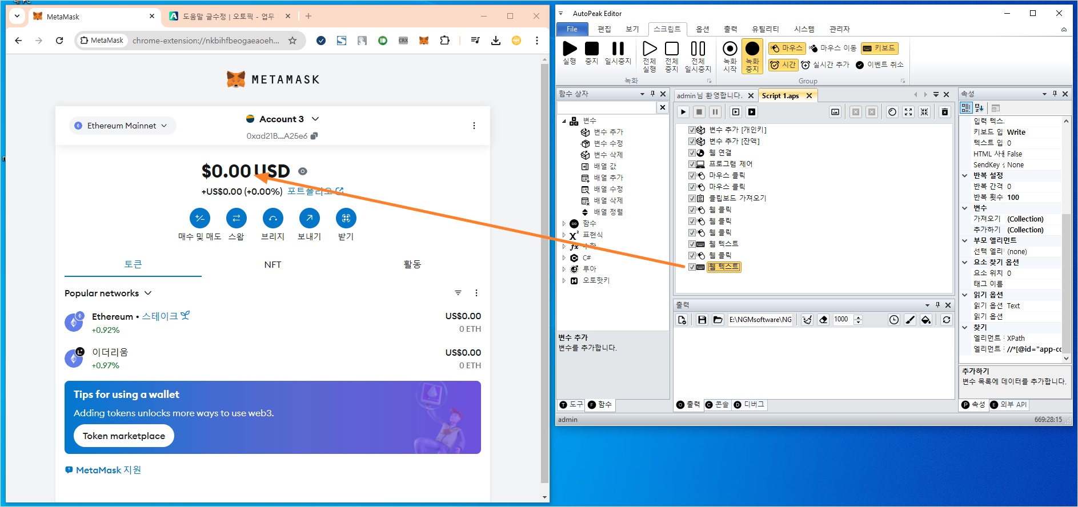Expand the 오토핫키 node in function tree

coord(564,281)
